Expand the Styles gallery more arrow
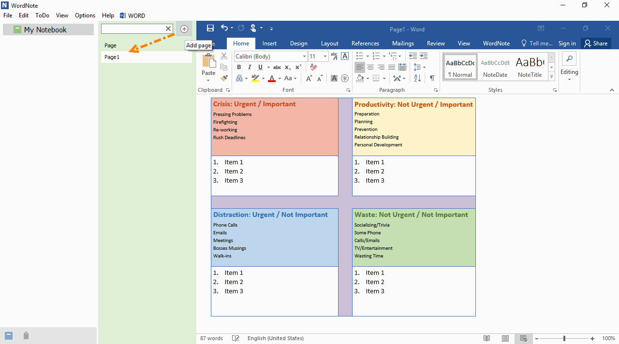Image resolution: width=619 pixels, height=344 pixels. 551,76
